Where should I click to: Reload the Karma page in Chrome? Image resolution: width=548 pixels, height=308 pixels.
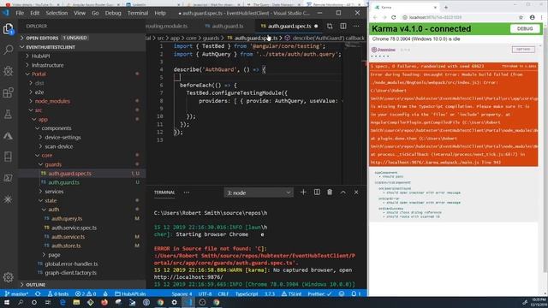(x=394, y=17)
